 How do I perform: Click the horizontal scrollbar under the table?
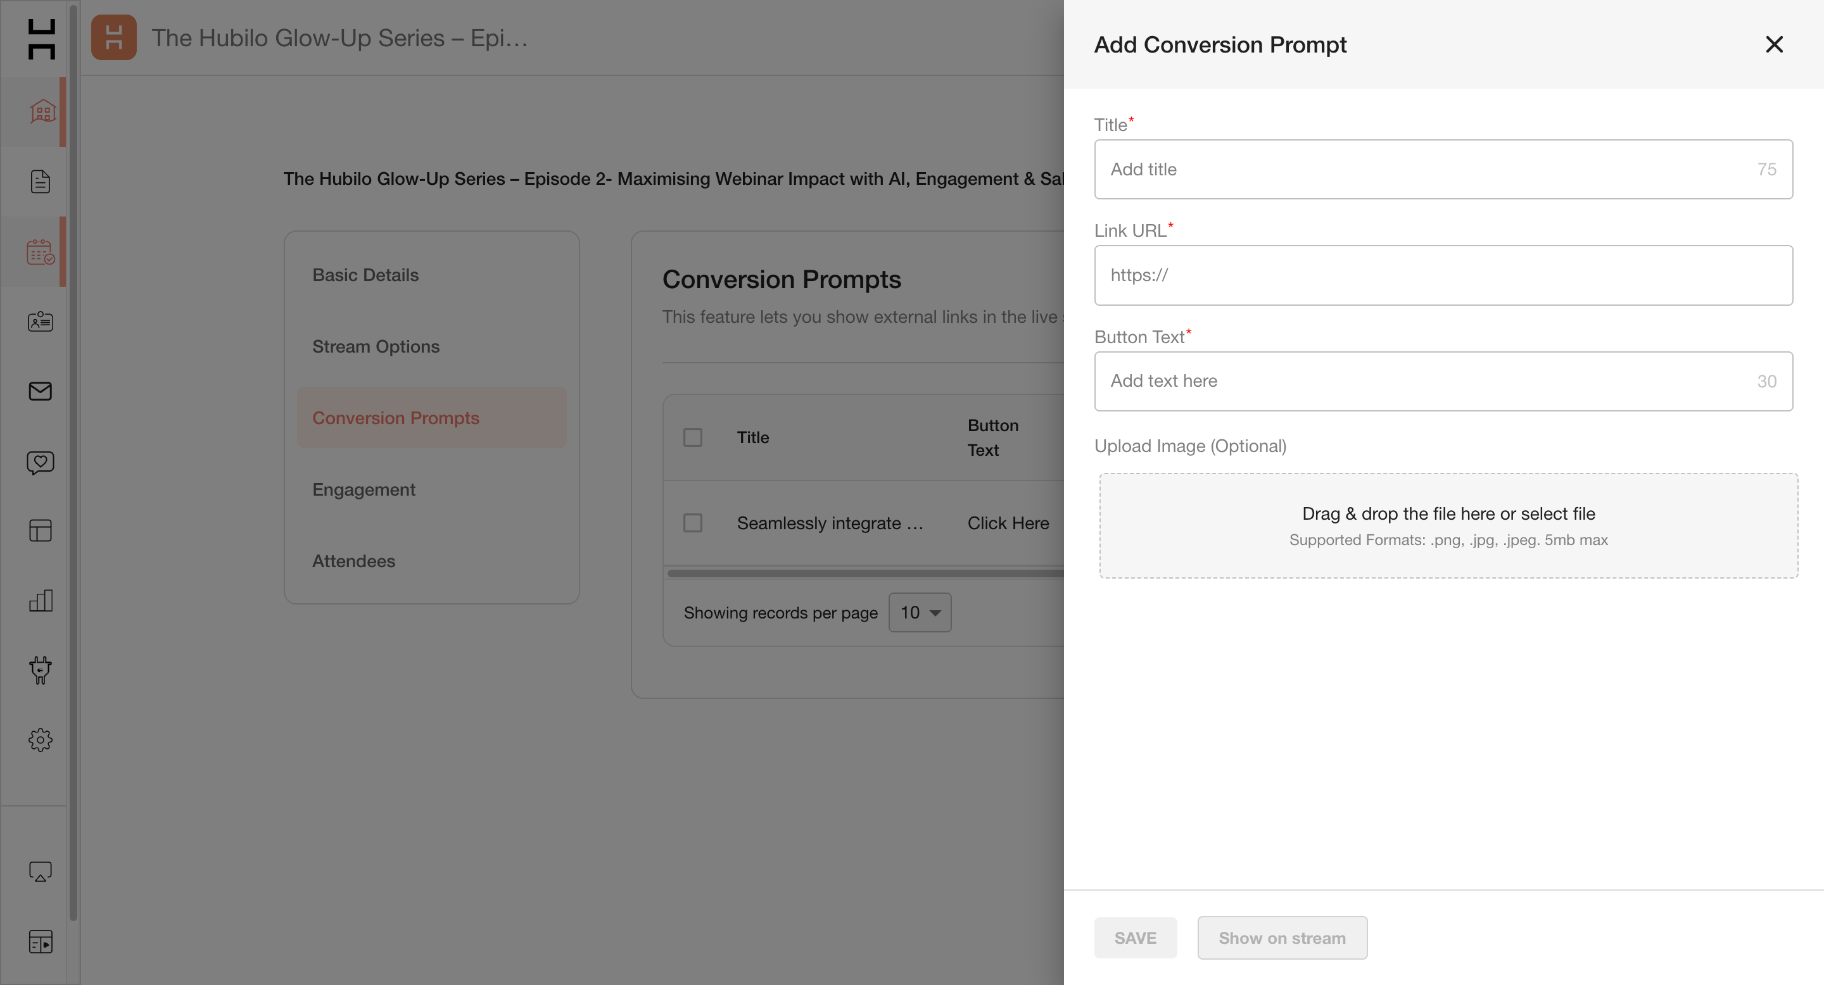[865, 573]
